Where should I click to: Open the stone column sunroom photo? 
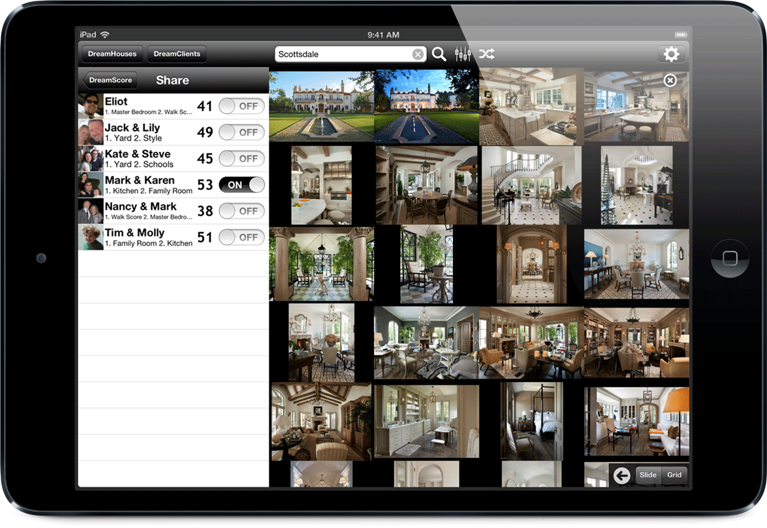click(321, 264)
